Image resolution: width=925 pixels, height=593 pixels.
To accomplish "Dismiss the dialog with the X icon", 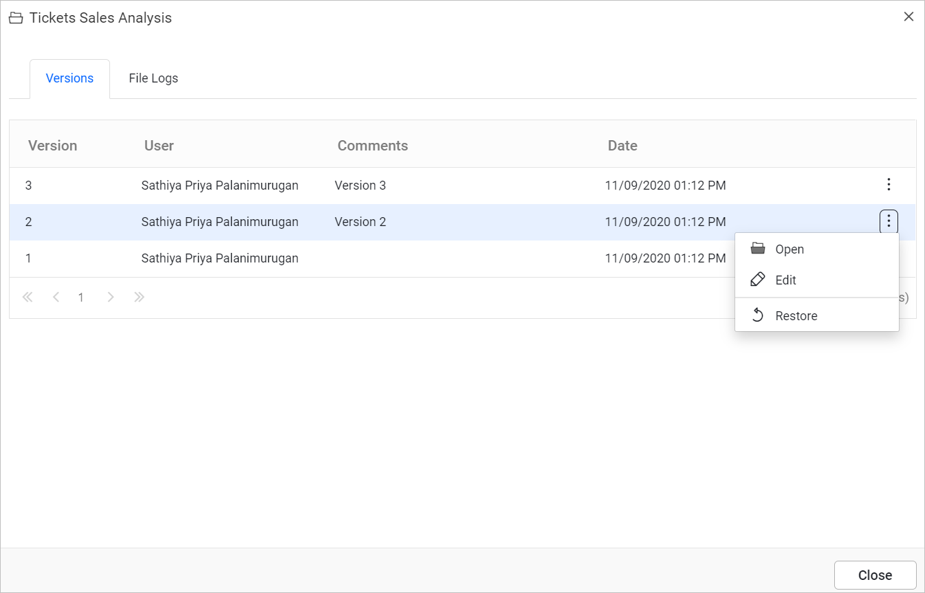I will pyautogui.click(x=908, y=16).
